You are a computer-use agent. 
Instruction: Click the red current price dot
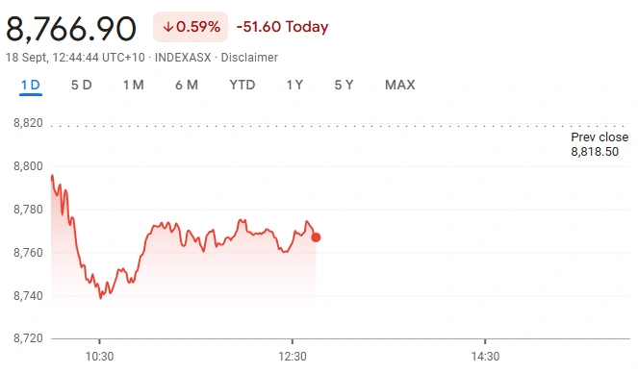(x=316, y=237)
